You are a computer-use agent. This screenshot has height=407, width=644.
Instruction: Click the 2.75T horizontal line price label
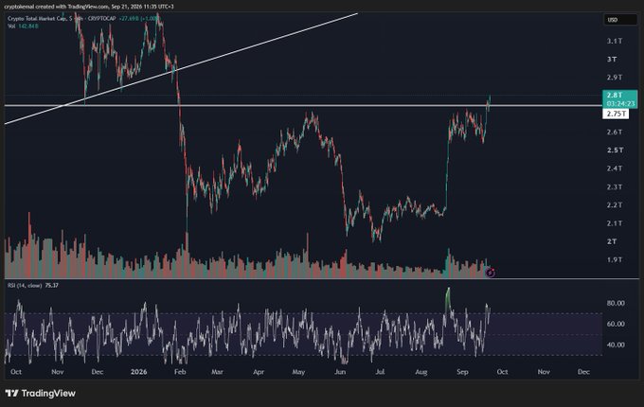point(616,114)
